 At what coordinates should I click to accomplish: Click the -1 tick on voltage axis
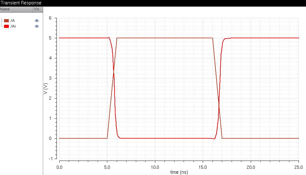51,159
